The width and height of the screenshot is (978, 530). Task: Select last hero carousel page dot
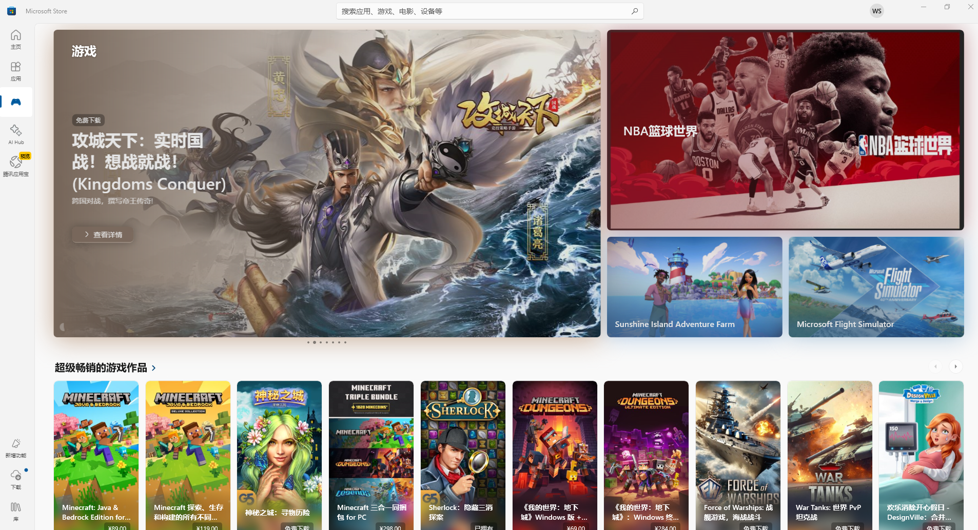click(345, 342)
